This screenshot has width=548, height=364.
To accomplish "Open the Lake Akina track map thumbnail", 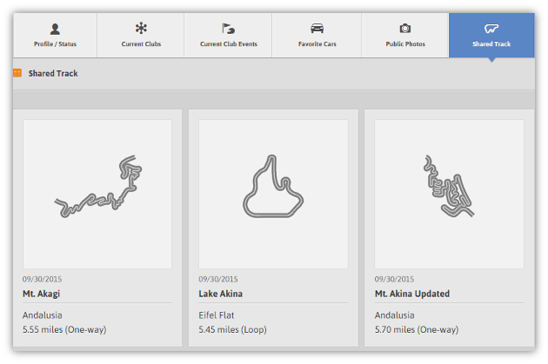I will click(x=273, y=194).
